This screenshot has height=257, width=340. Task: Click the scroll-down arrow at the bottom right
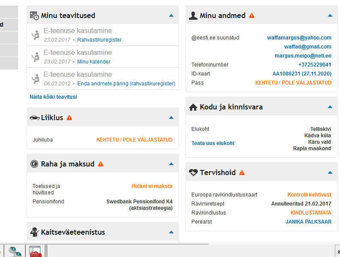pos(337,251)
